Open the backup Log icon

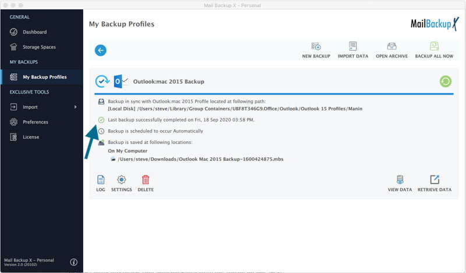point(101,179)
